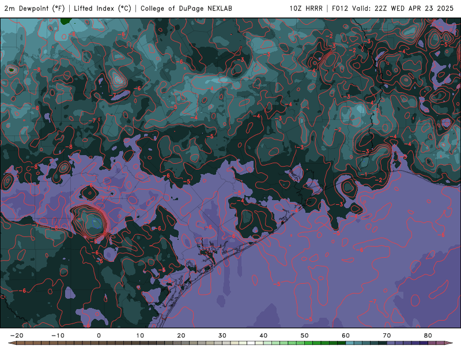Select the "Lifted Index (°C)" header label
Viewport: 461px width, 346px height.
tap(103, 8)
